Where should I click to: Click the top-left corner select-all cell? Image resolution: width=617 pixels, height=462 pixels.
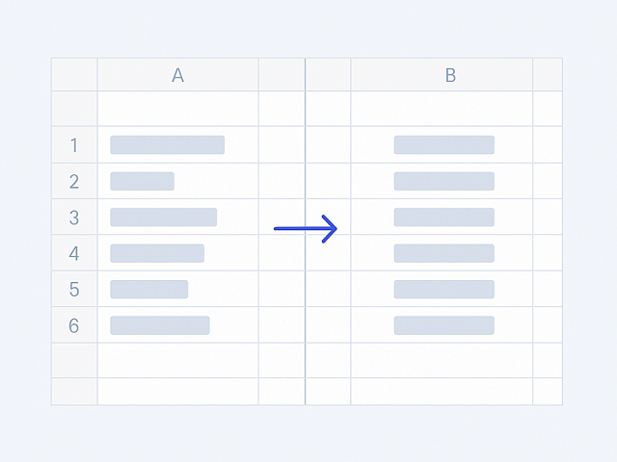tap(74, 75)
